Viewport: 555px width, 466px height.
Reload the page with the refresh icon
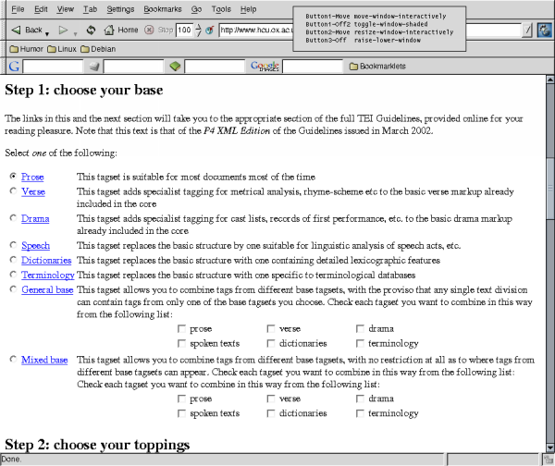point(91,30)
